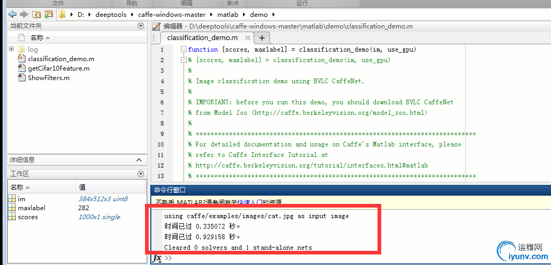The image size is (551, 265).
Task: Collapse the function code fold on line 1
Action: click(183, 50)
